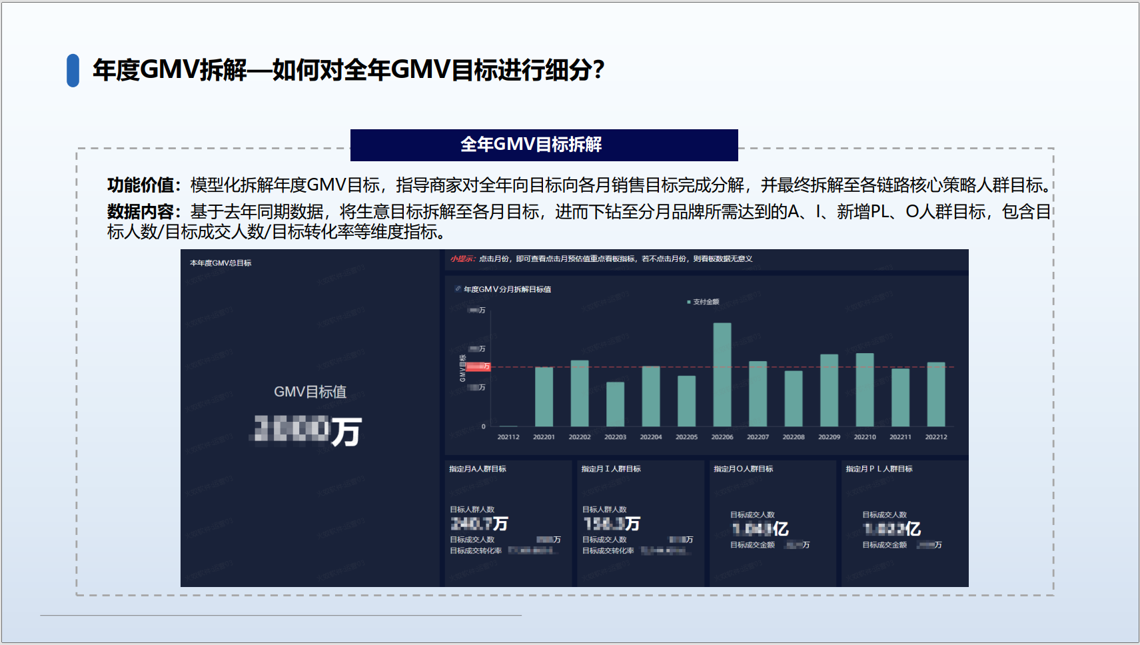Select the short 202203 bar
Viewport: 1140px width, 645px height.
[616, 404]
